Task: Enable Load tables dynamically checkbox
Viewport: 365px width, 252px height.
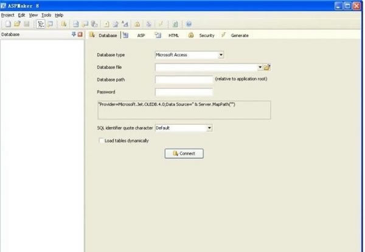Action: coord(101,141)
